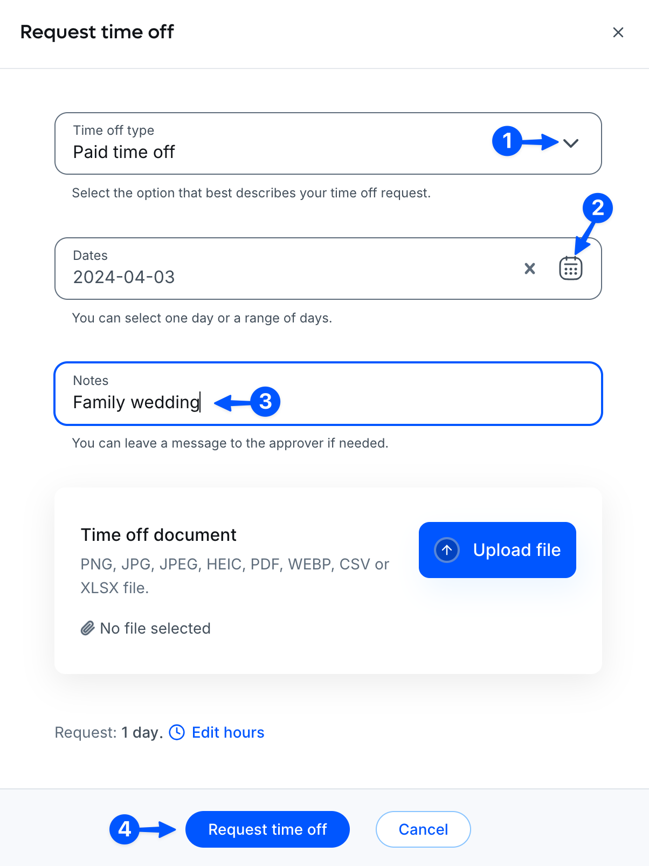The width and height of the screenshot is (649, 866).
Task: Click the Dates field showing 2024-04-03
Action: click(270, 269)
